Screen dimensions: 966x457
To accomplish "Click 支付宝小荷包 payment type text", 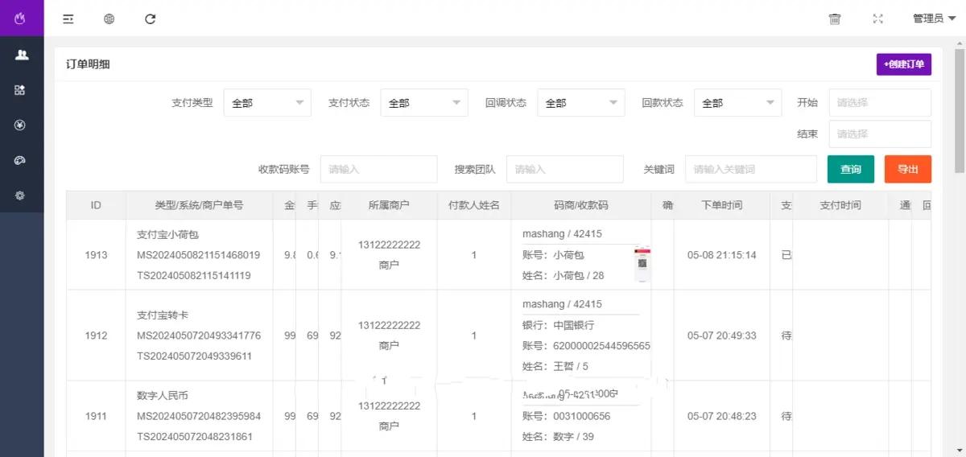I will [167, 235].
